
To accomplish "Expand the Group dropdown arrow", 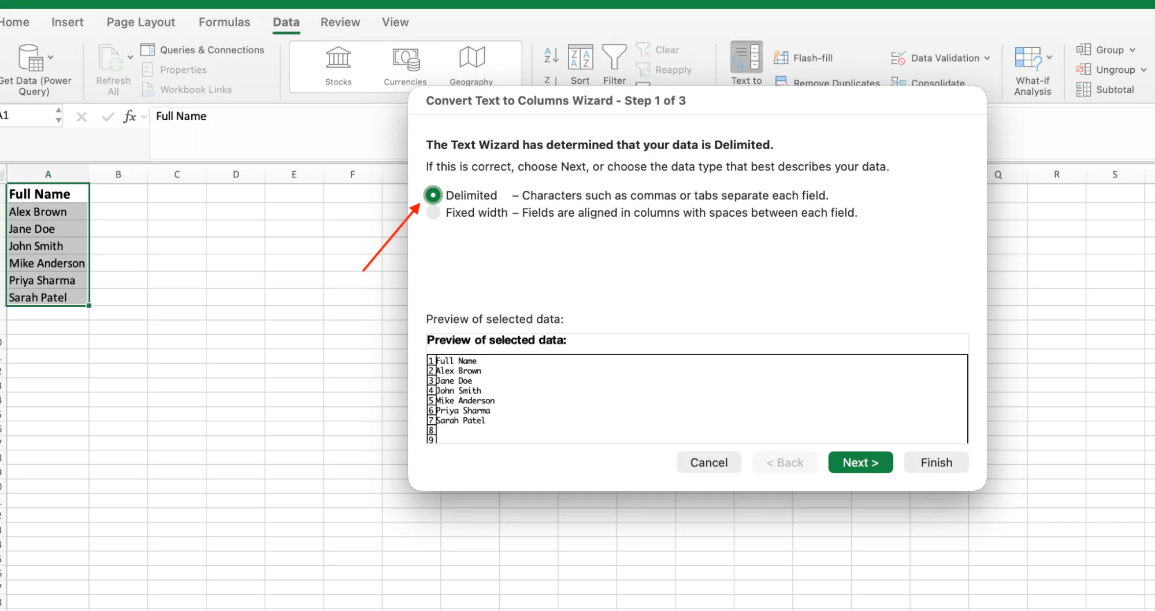I will coord(1132,50).
